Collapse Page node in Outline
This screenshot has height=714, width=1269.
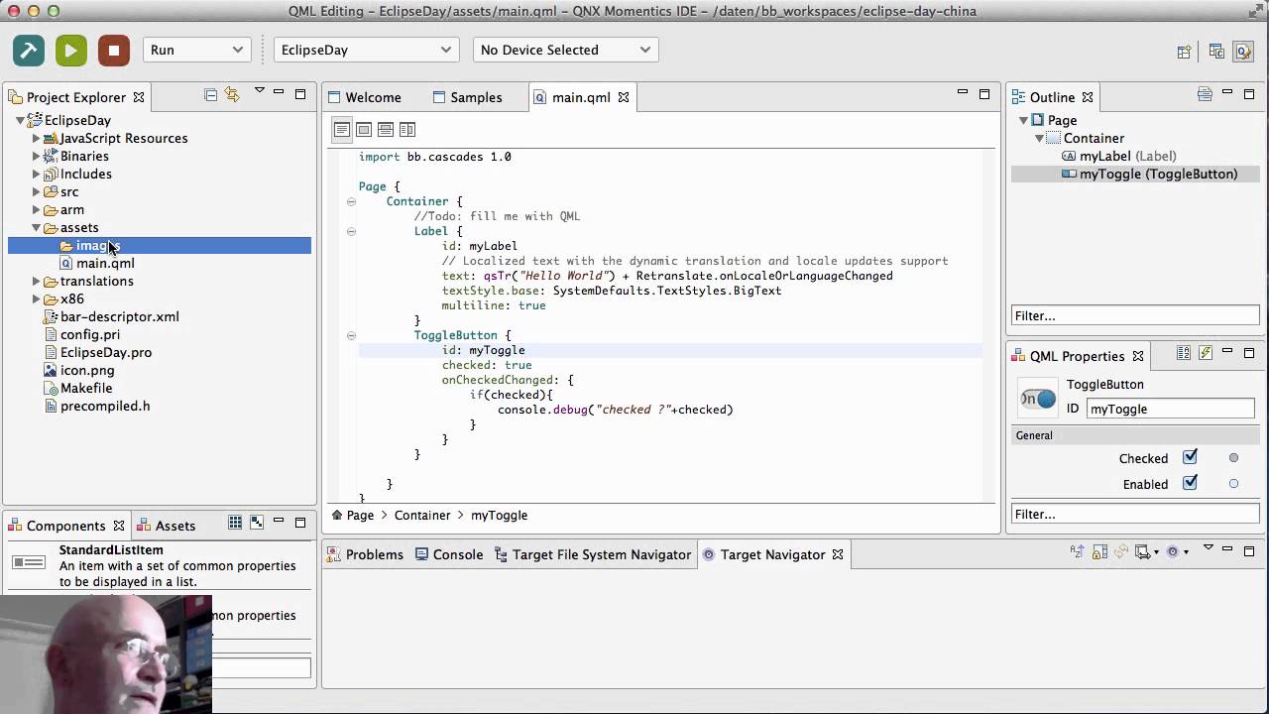pyautogui.click(x=1023, y=120)
